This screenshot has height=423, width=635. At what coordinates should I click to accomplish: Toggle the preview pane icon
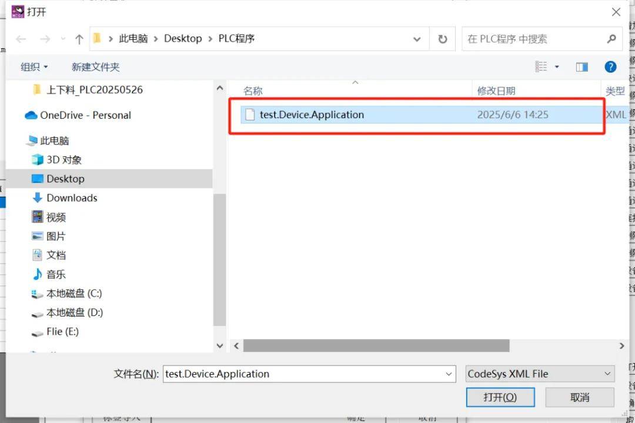(x=582, y=67)
